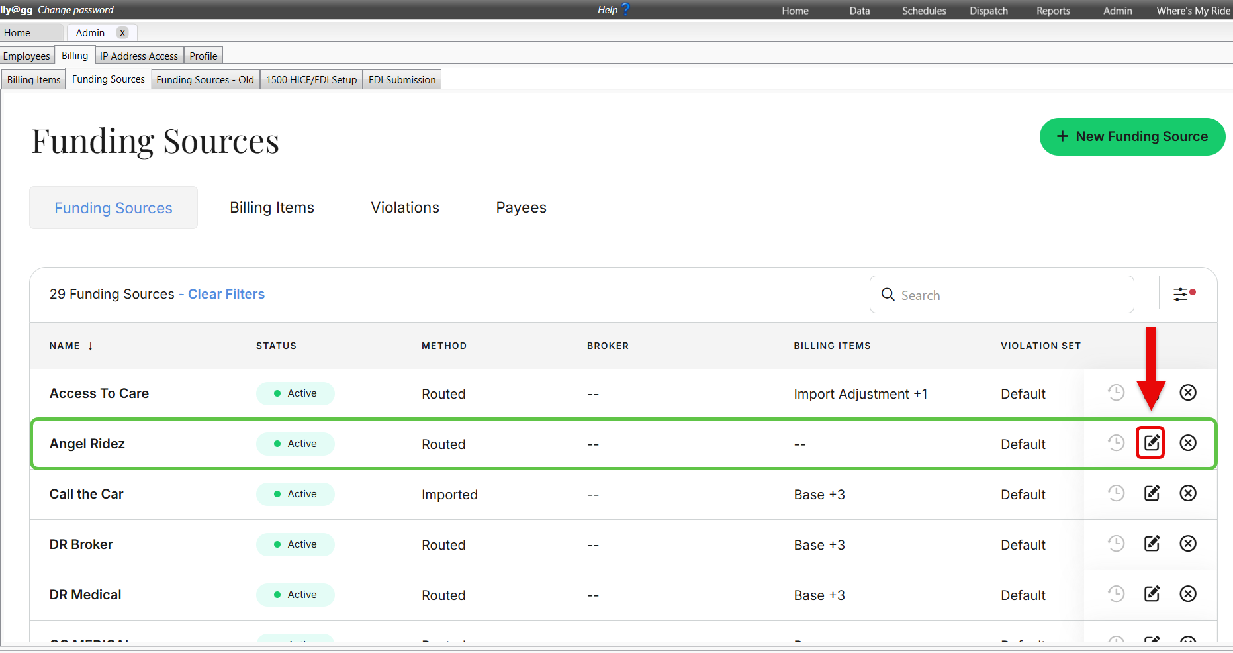Sort by the NAME column arrow
This screenshot has width=1233, height=653.
point(91,346)
